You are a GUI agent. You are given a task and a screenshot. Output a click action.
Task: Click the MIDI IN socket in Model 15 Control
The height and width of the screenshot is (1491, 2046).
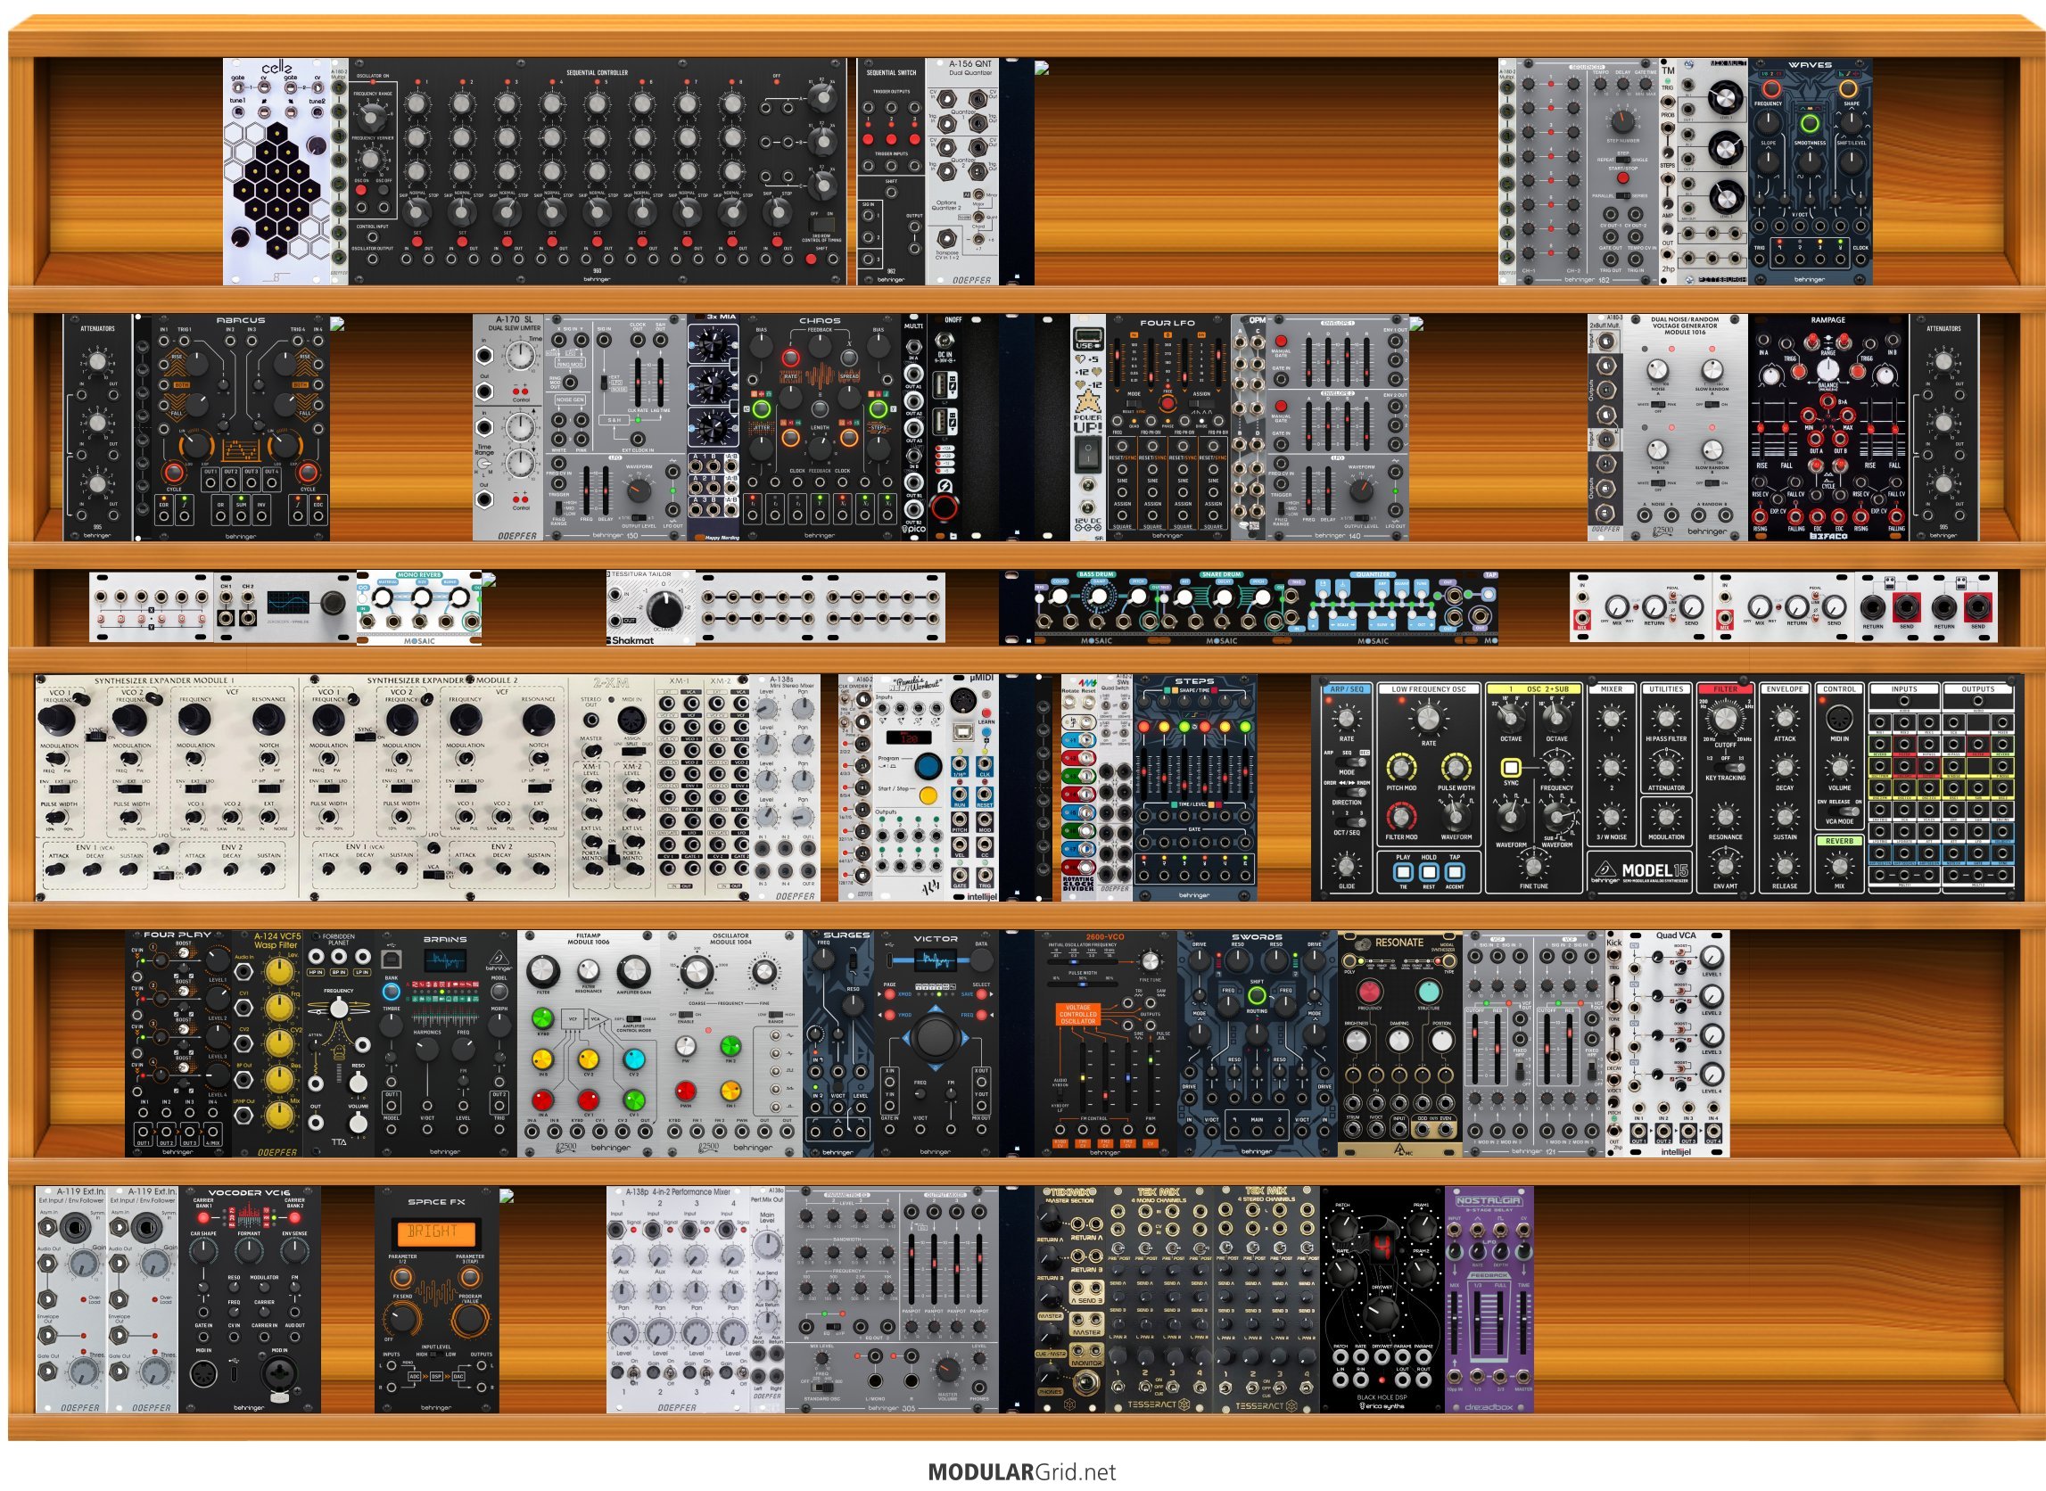click(1839, 720)
